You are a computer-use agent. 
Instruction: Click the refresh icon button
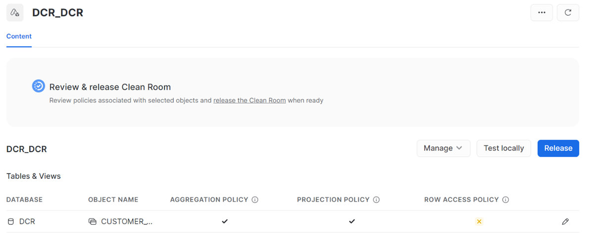click(x=568, y=13)
